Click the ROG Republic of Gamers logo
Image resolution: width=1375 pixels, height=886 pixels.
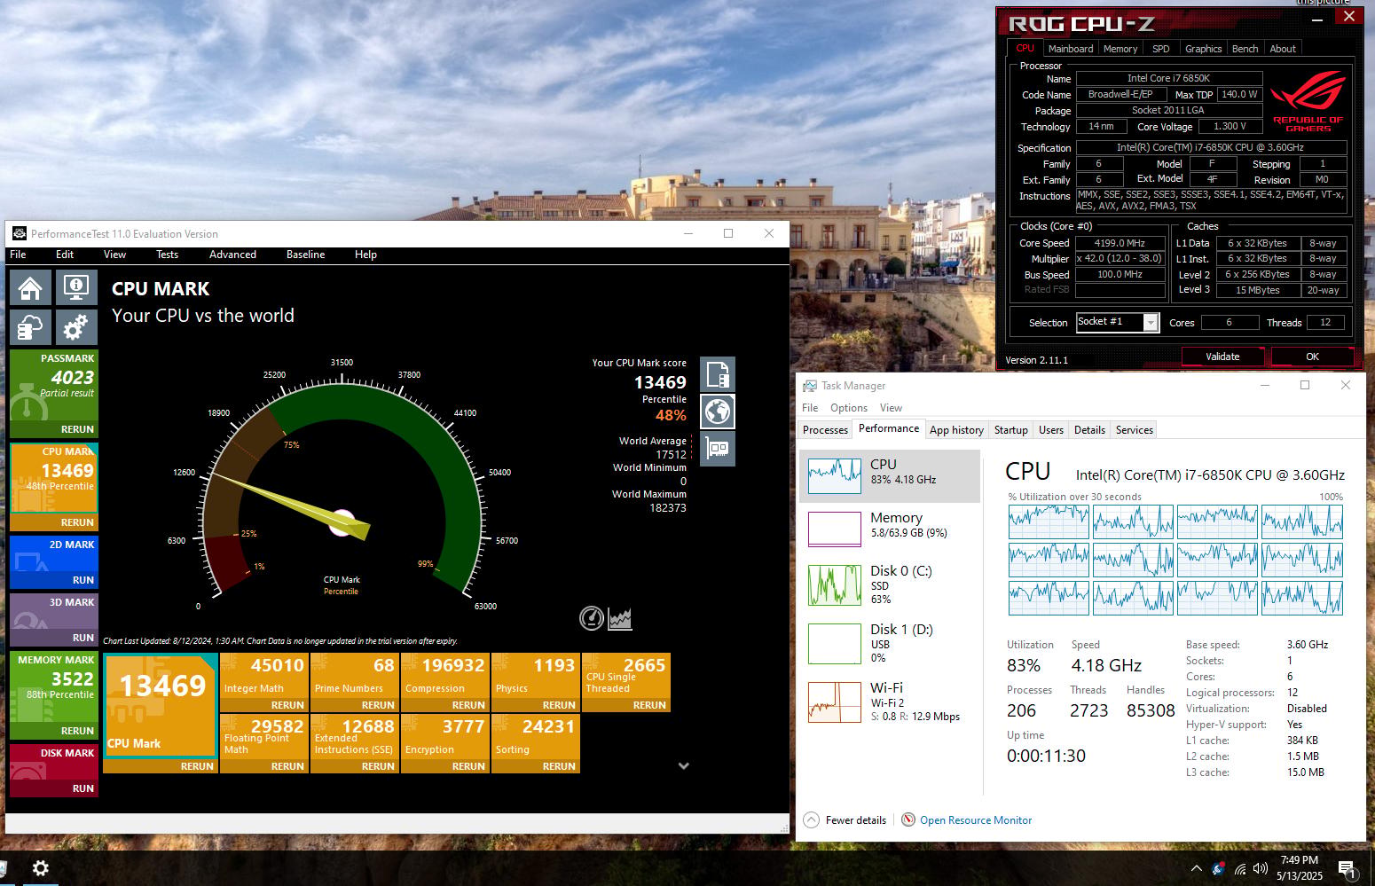[x=1308, y=102]
